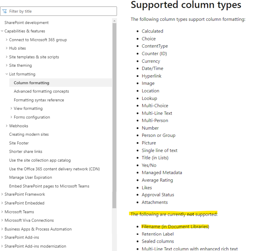Click the Title (in Lists) item
Screen dimensions: 275x251
[155, 158]
